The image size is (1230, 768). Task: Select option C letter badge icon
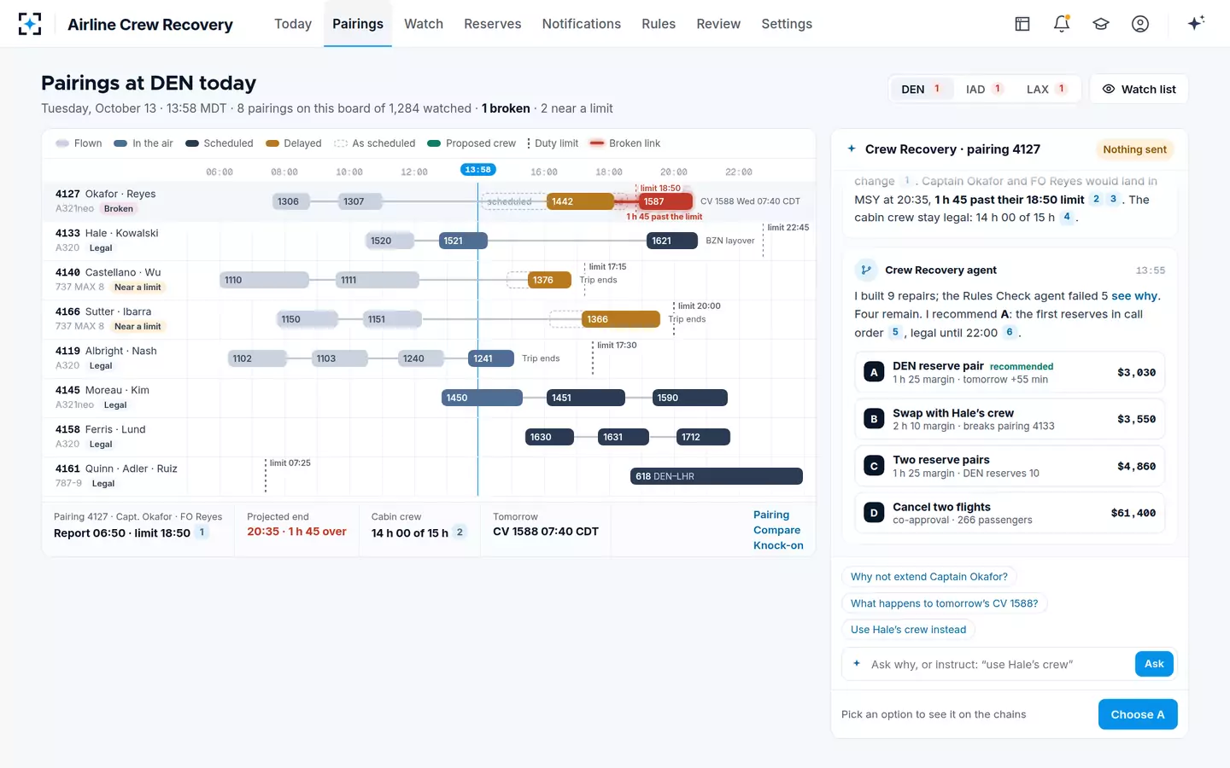click(874, 466)
